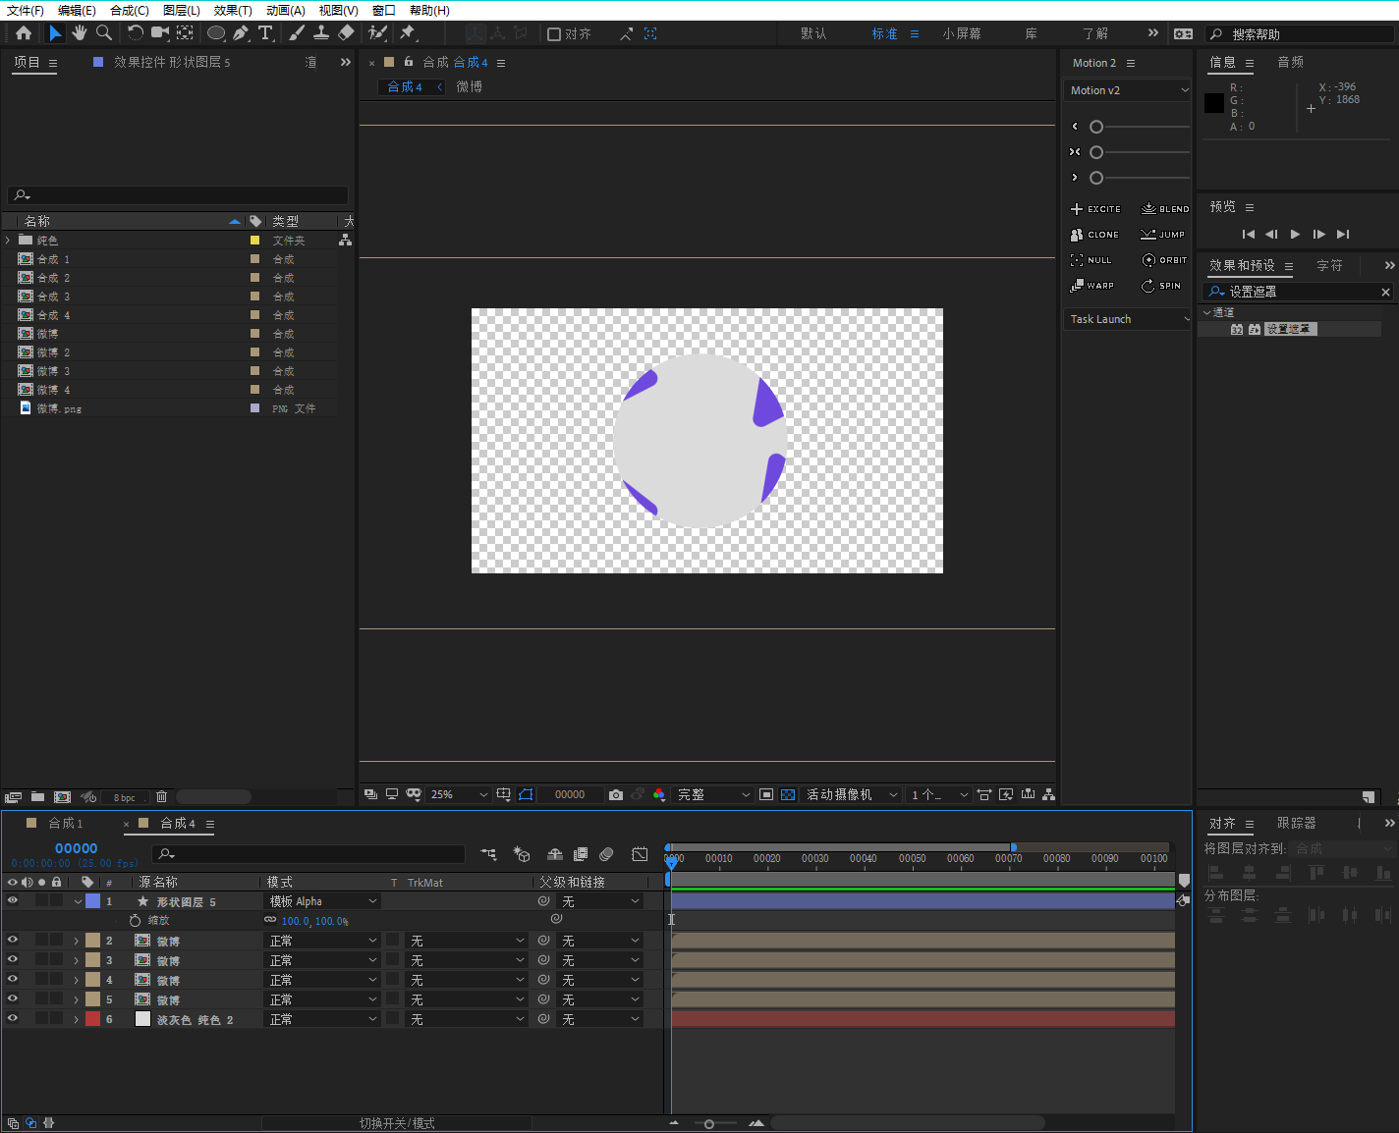The height and width of the screenshot is (1133, 1399).
Task: Open the 活动摄像机 camera dropdown
Action: tap(852, 794)
